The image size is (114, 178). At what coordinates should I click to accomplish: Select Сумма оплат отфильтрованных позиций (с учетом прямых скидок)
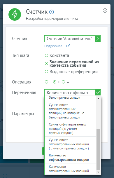click(70, 144)
